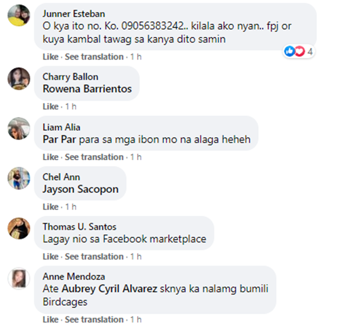Open Chel Ann's profile picture
This screenshot has width=341, height=325.
pyautogui.click(x=19, y=179)
